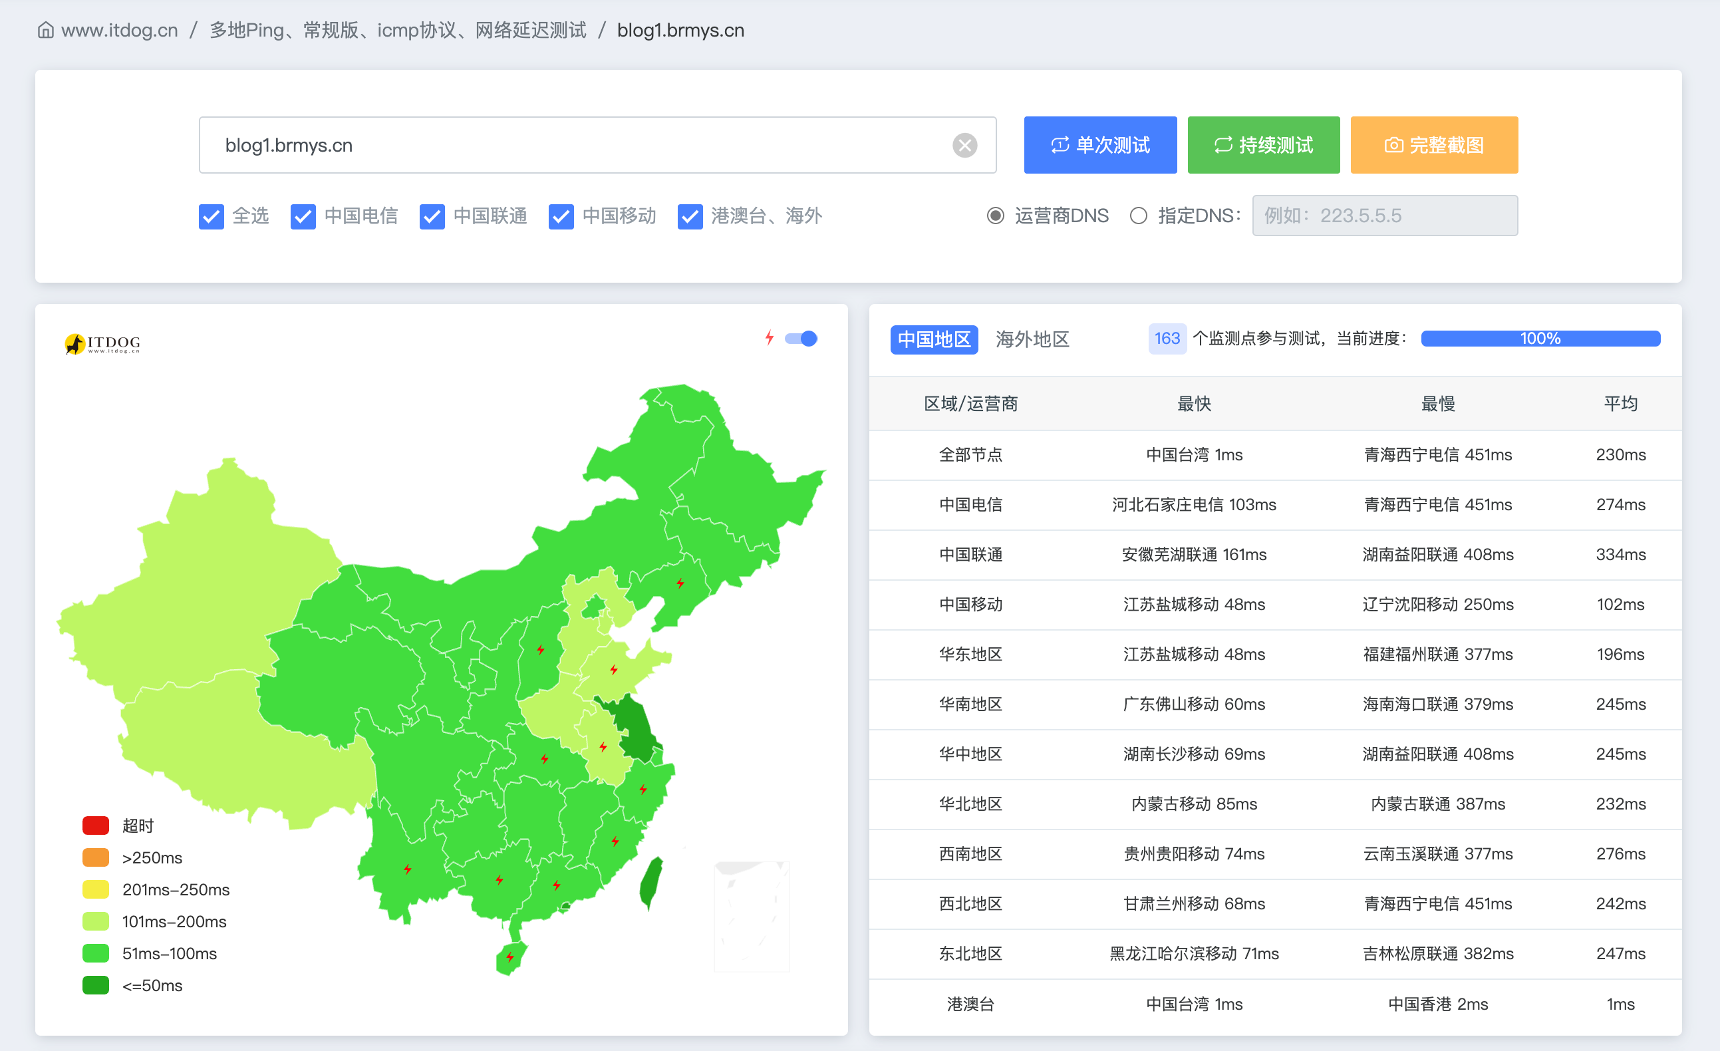This screenshot has height=1051, width=1720.
Task: Click the lightning marker on Hainan island
Action: tap(510, 957)
